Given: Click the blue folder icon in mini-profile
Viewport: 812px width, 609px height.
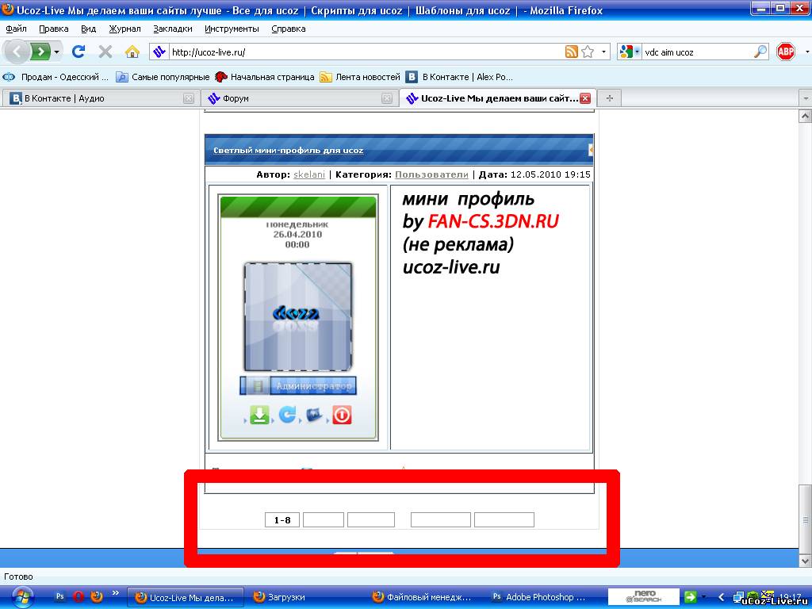Looking at the screenshot, I should pyautogui.click(x=314, y=415).
